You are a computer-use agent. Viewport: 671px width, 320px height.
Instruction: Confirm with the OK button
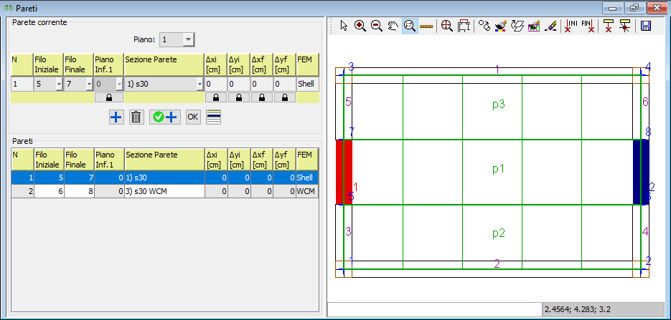(x=193, y=117)
